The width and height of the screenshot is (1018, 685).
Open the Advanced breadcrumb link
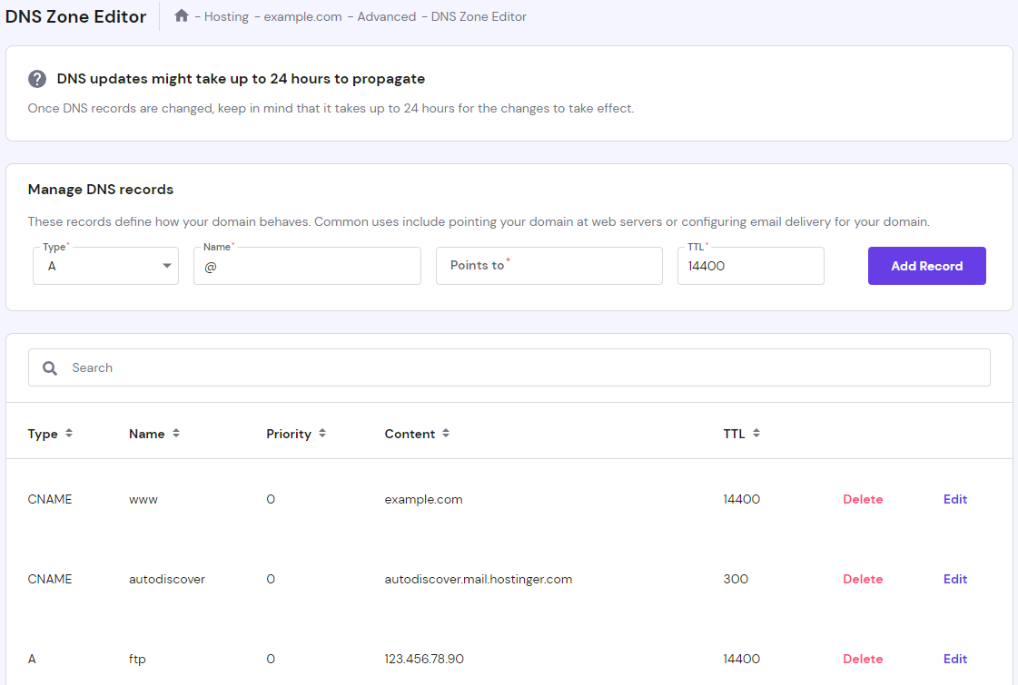[x=387, y=16]
